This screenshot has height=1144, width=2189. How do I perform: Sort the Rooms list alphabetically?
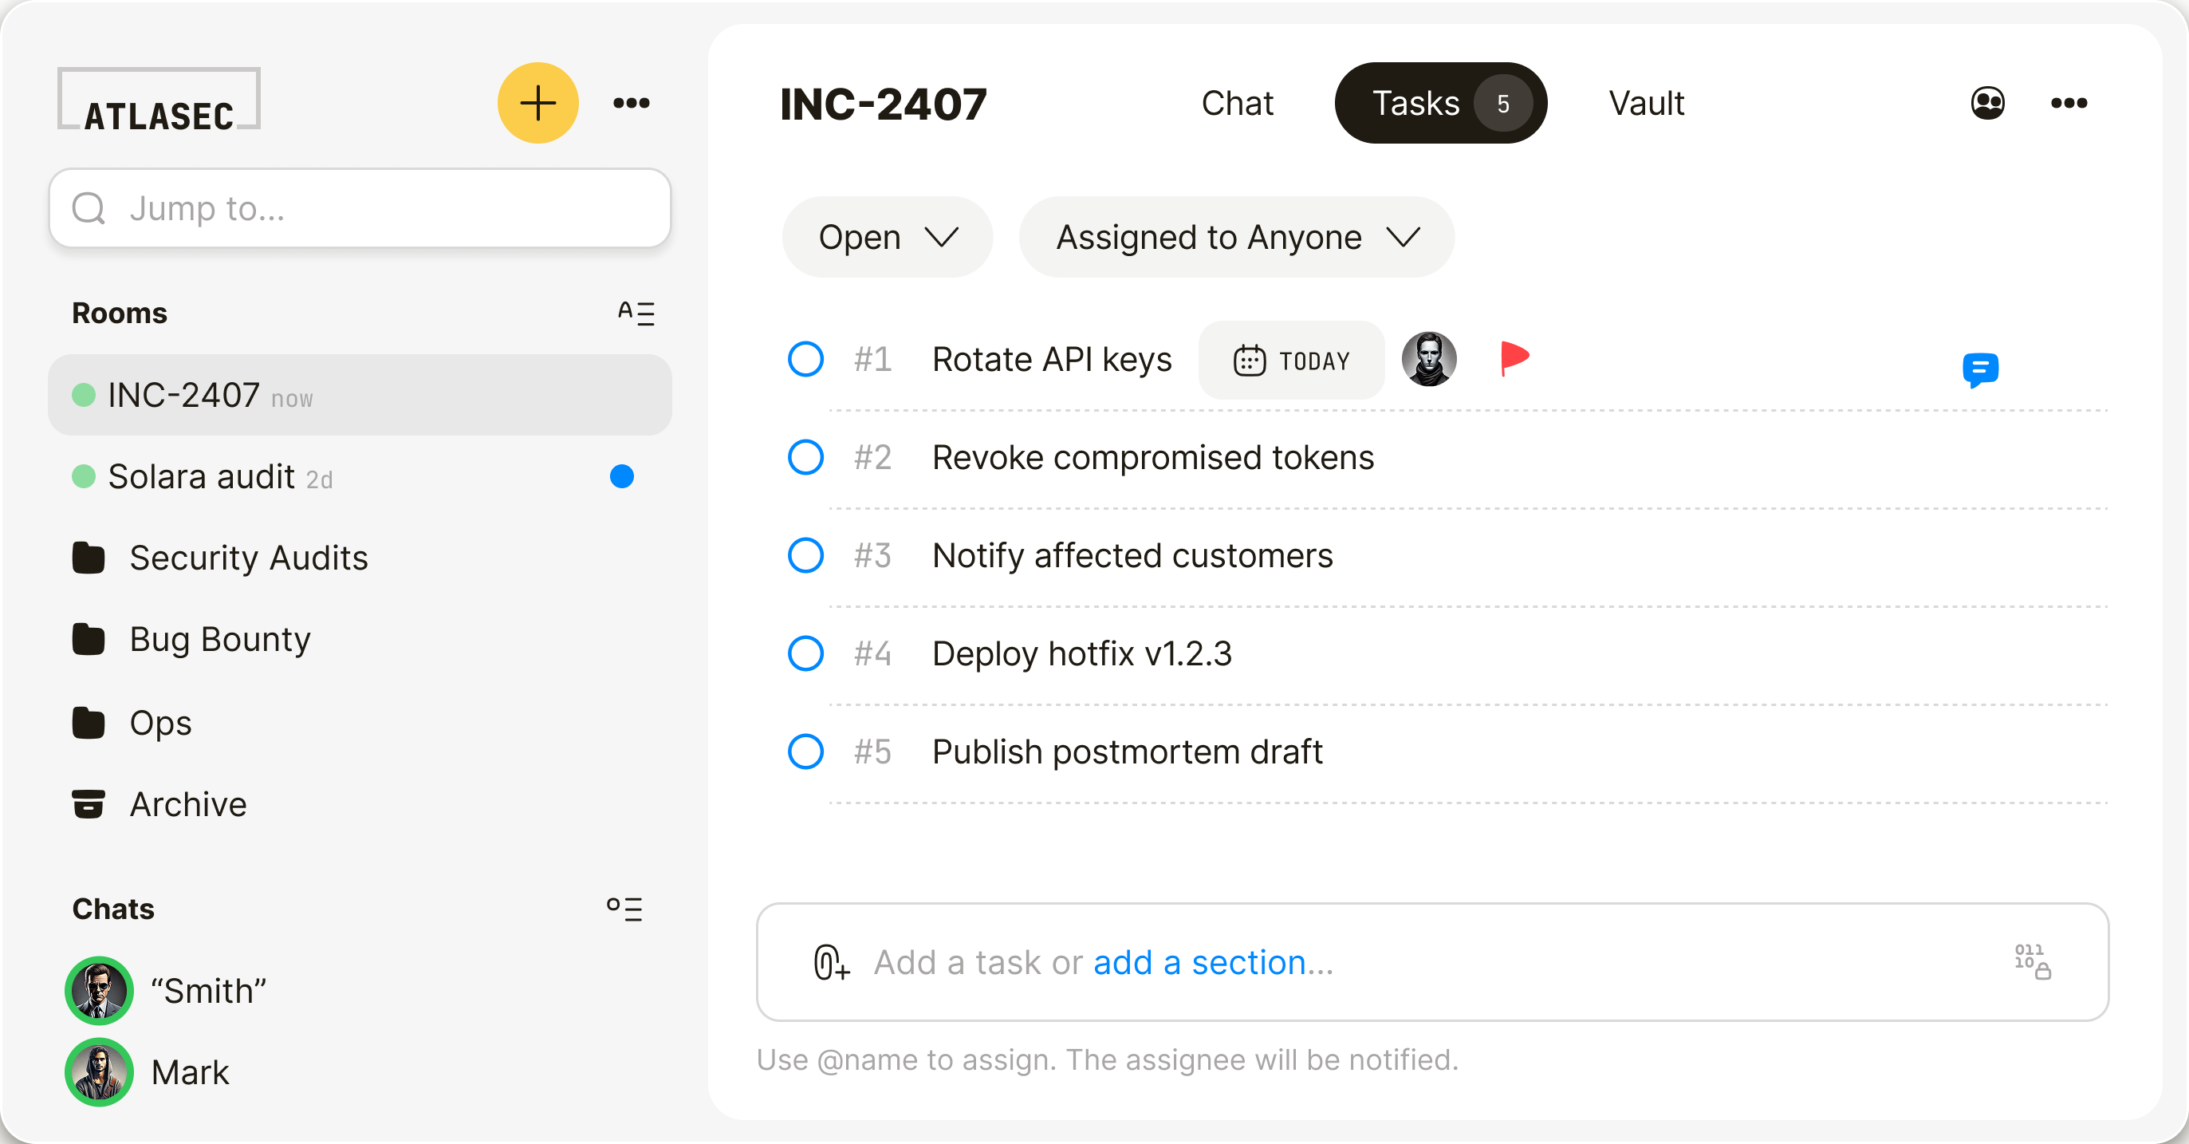637,313
